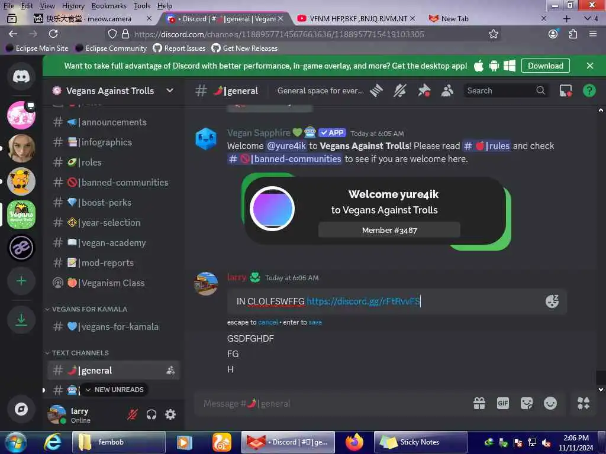Open the Tools menu
Image resolution: width=606 pixels, height=454 pixels.
click(x=142, y=6)
